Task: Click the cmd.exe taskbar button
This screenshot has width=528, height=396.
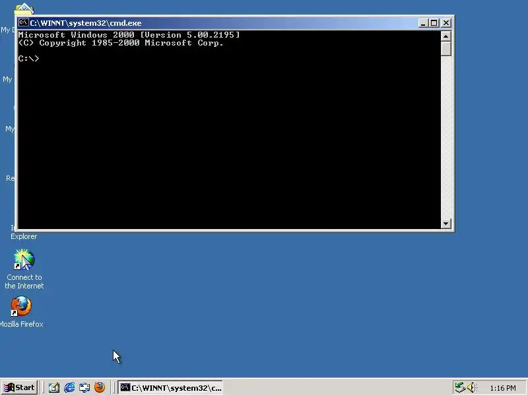Action: 170,387
